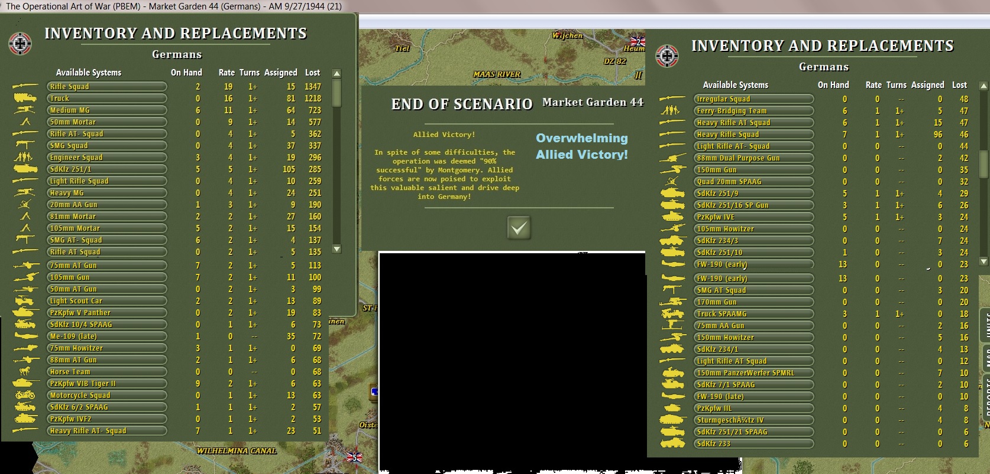The width and height of the screenshot is (990, 474).
Task: Click the Sturmgeschütz IV icon
Action: coord(672,420)
